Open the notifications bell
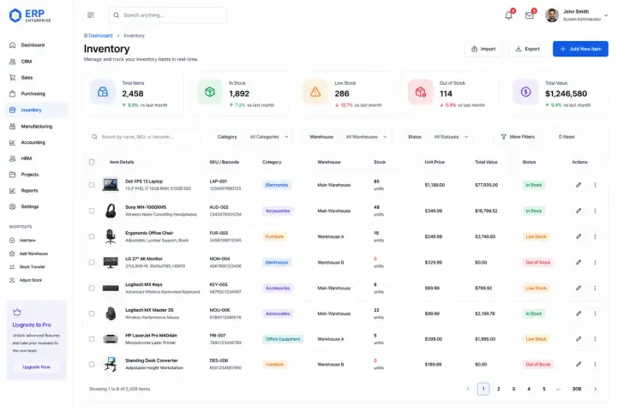Screen dimensions: 617x411 (x=509, y=15)
